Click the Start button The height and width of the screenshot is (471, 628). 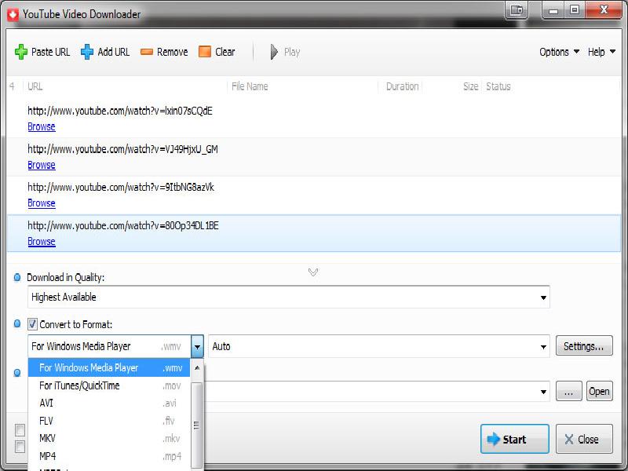515,439
